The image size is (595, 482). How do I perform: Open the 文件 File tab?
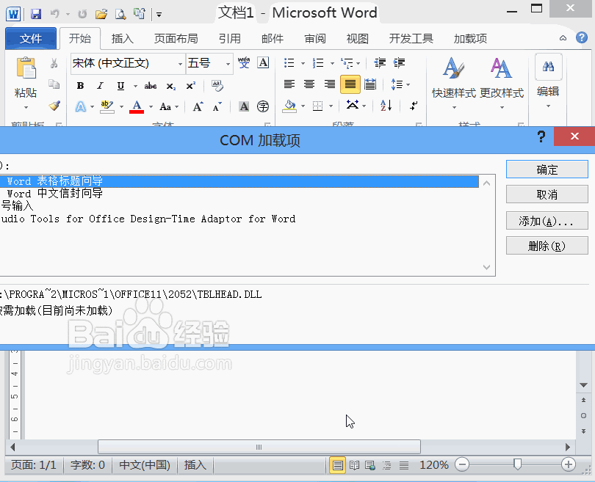point(31,38)
